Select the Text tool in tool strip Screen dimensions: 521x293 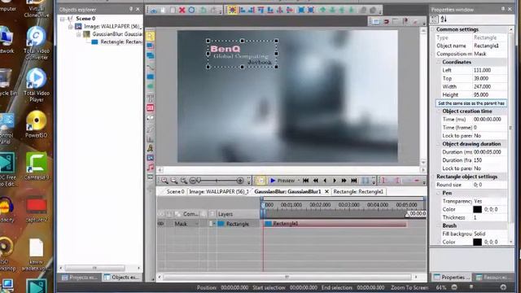150,98
